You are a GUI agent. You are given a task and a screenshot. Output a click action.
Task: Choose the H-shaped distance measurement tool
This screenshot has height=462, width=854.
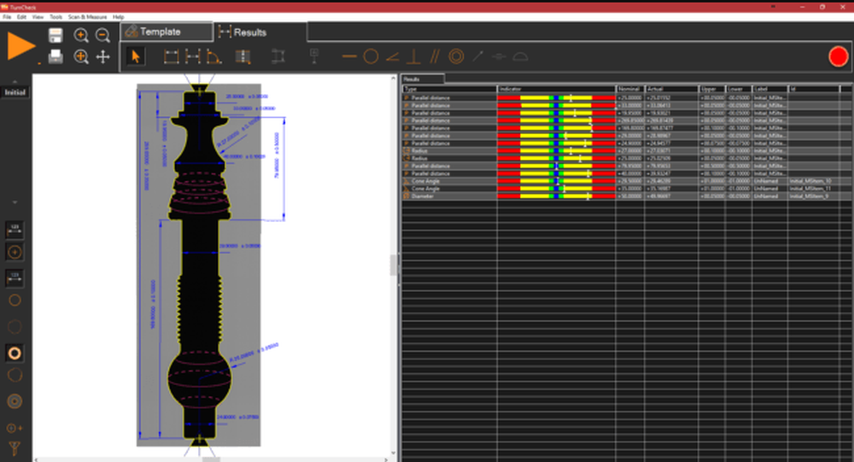tap(193, 56)
